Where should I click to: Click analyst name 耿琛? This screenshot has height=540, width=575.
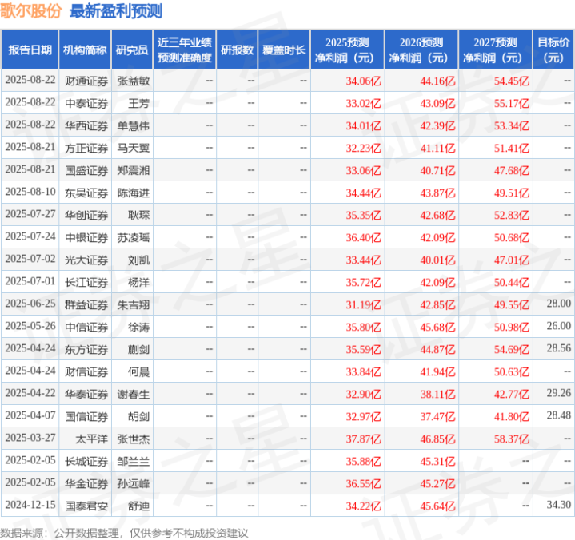pyautogui.click(x=138, y=215)
